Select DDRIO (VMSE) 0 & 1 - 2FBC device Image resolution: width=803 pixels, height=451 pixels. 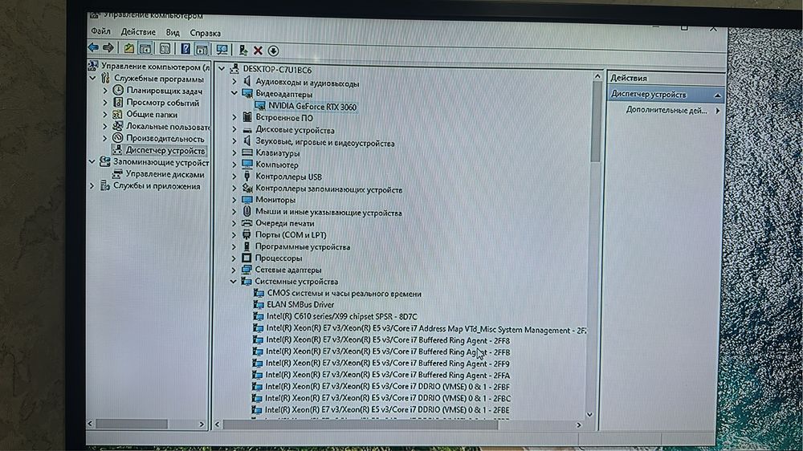point(388,398)
